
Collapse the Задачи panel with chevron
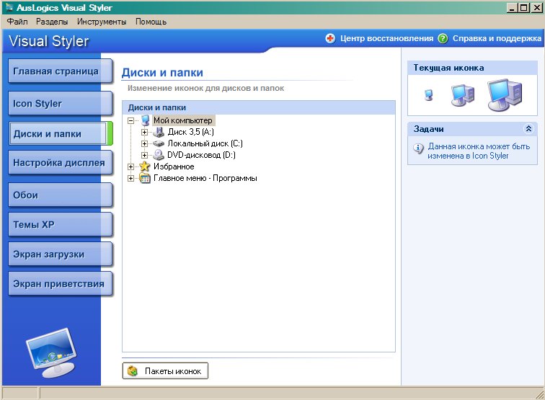click(x=528, y=129)
